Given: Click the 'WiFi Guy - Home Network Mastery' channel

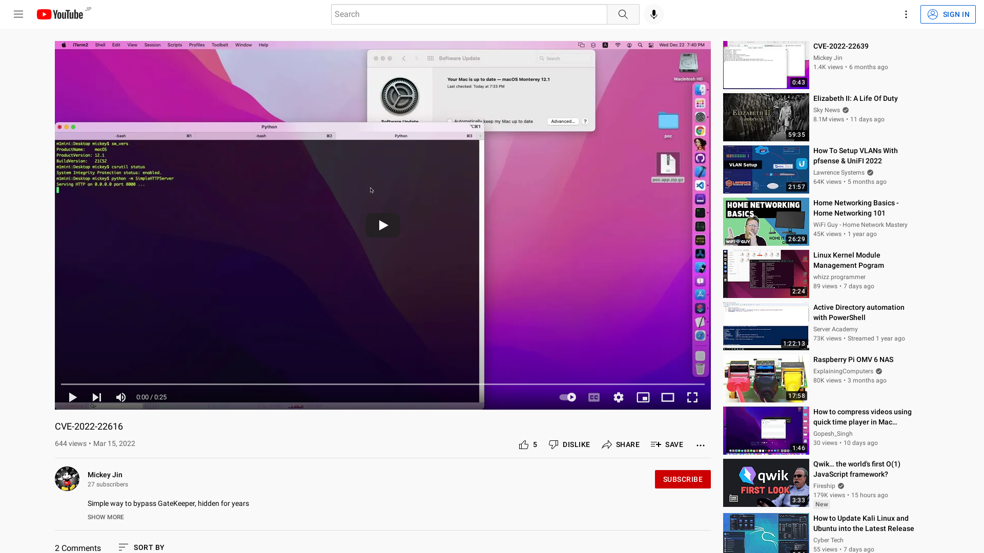Looking at the screenshot, I should pyautogui.click(x=860, y=225).
